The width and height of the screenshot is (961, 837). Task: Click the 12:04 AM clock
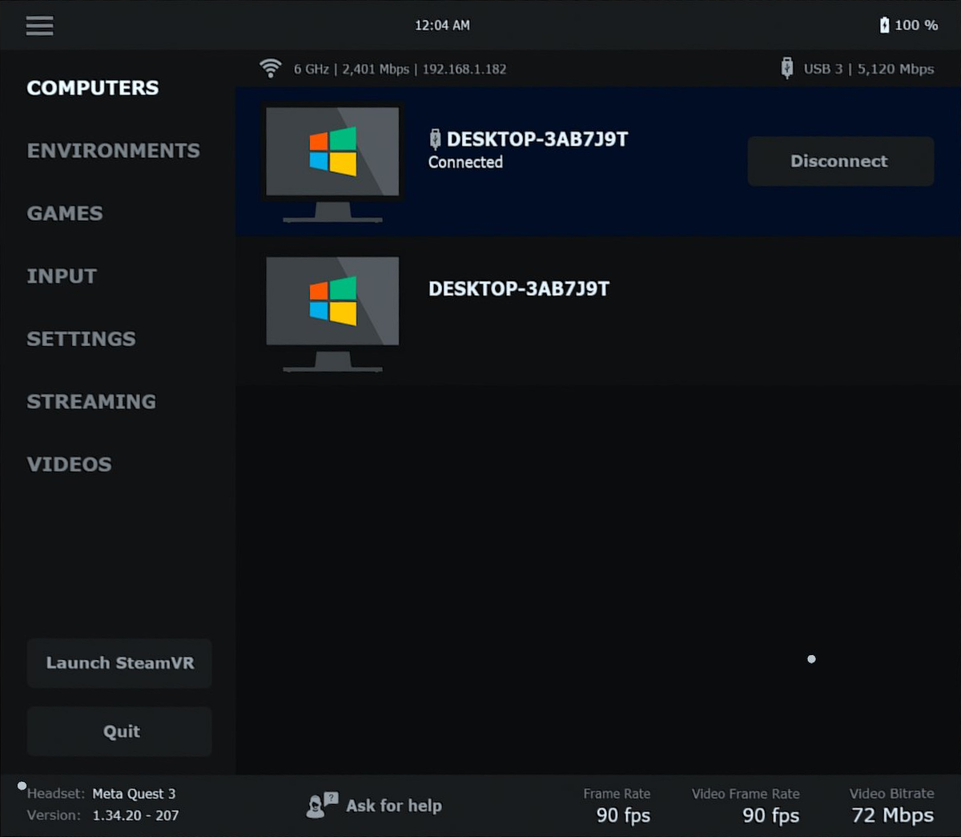442,26
